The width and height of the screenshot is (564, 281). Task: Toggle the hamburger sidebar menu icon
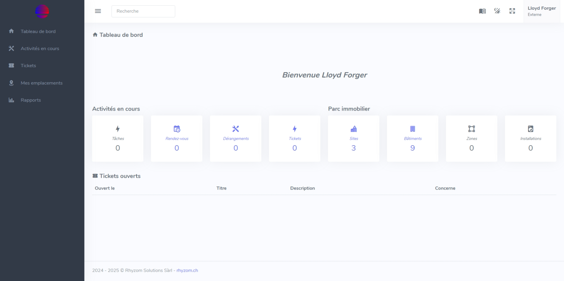click(x=98, y=11)
